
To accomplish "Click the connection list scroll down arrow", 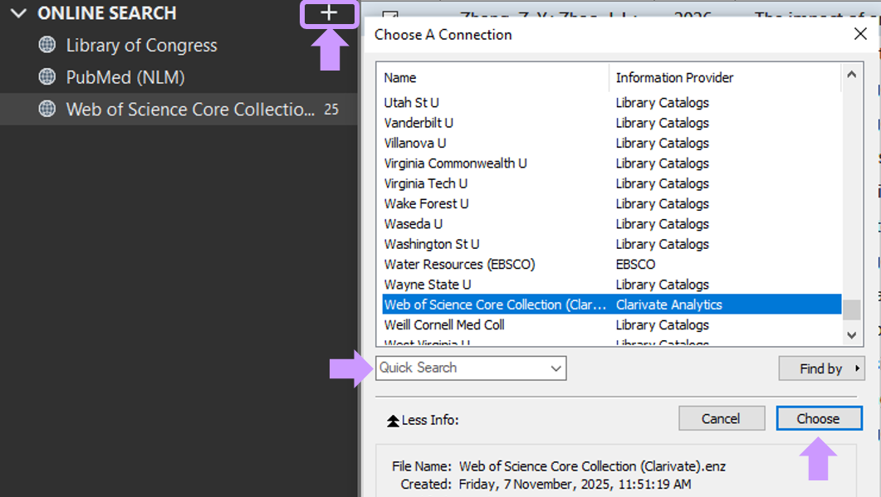I will tap(851, 335).
